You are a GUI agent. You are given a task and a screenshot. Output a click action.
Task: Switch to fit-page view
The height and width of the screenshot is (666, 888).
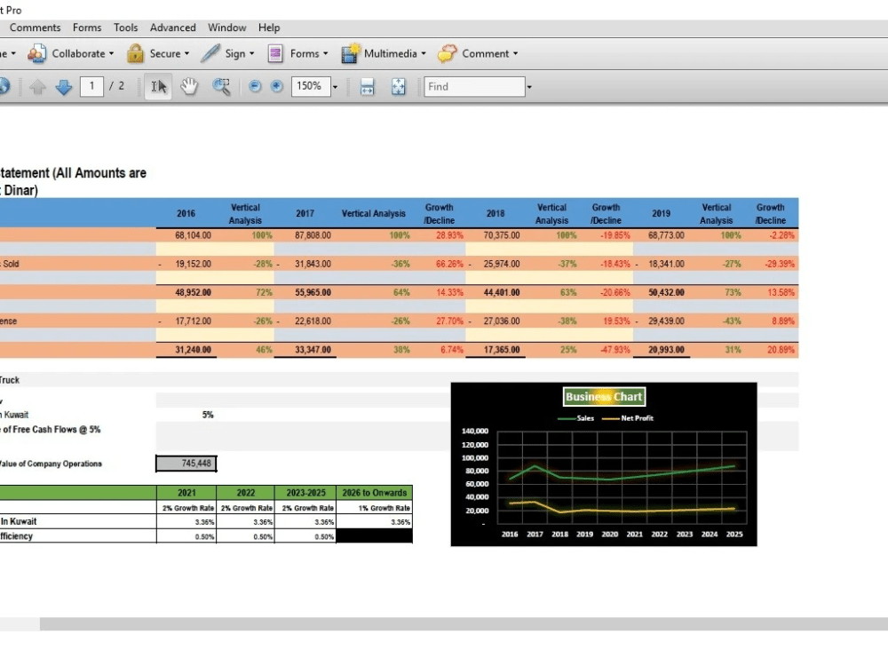point(399,86)
